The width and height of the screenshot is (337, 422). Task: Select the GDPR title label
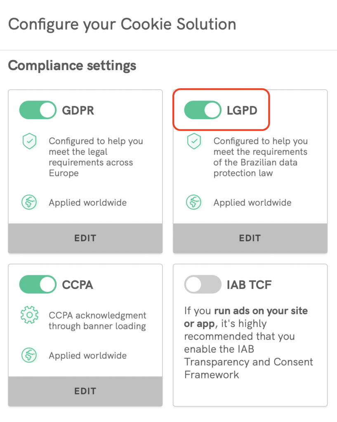pyautogui.click(x=78, y=111)
